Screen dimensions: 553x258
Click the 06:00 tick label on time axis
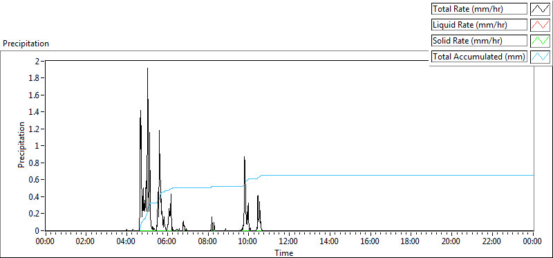click(x=167, y=242)
